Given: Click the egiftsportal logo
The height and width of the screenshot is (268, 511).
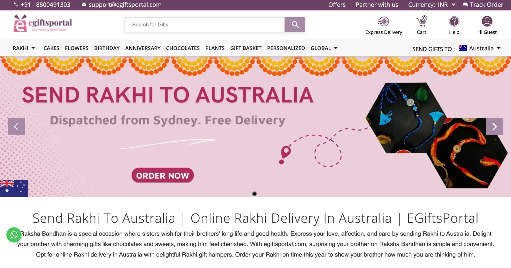Looking at the screenshot, I should [x=42, y=23].
